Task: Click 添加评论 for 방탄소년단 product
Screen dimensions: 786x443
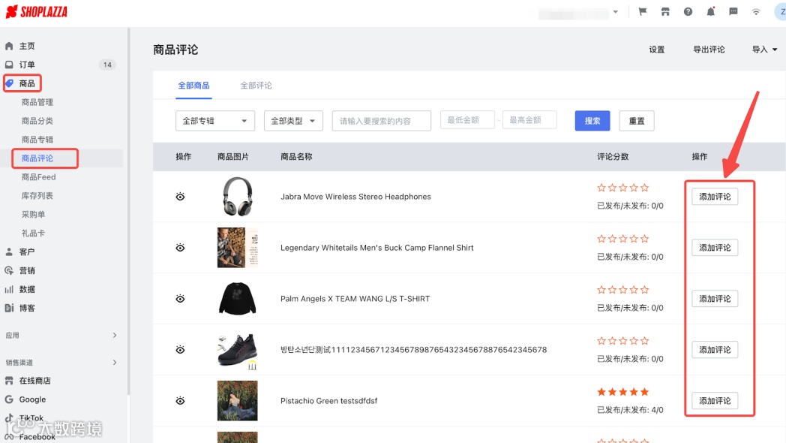Action: coord(715,350)
